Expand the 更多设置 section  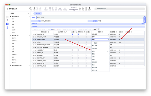(x=34, y=24)
